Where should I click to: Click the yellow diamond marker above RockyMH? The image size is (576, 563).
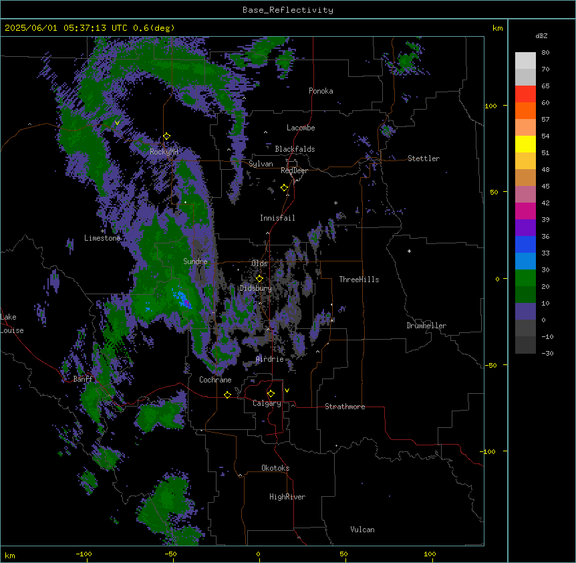pos(166,136)
